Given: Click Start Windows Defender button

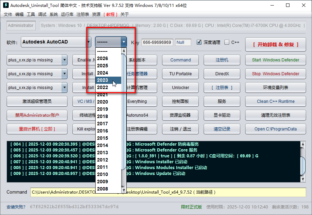Looking at the screenshot, I should pyautogui.click(x=276, y=60).
